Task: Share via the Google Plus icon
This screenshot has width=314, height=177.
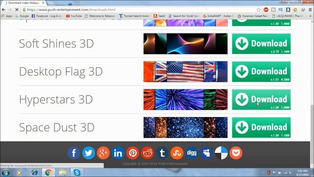Action: [103, 153]
